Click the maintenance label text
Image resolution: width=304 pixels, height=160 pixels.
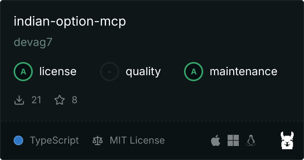(x=244, y=71)
